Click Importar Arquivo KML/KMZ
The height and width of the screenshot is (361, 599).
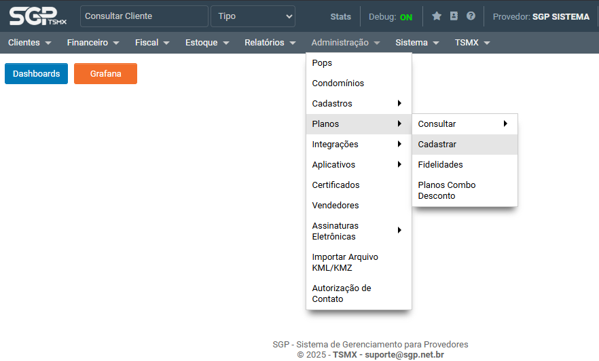(x=345, y=263)
